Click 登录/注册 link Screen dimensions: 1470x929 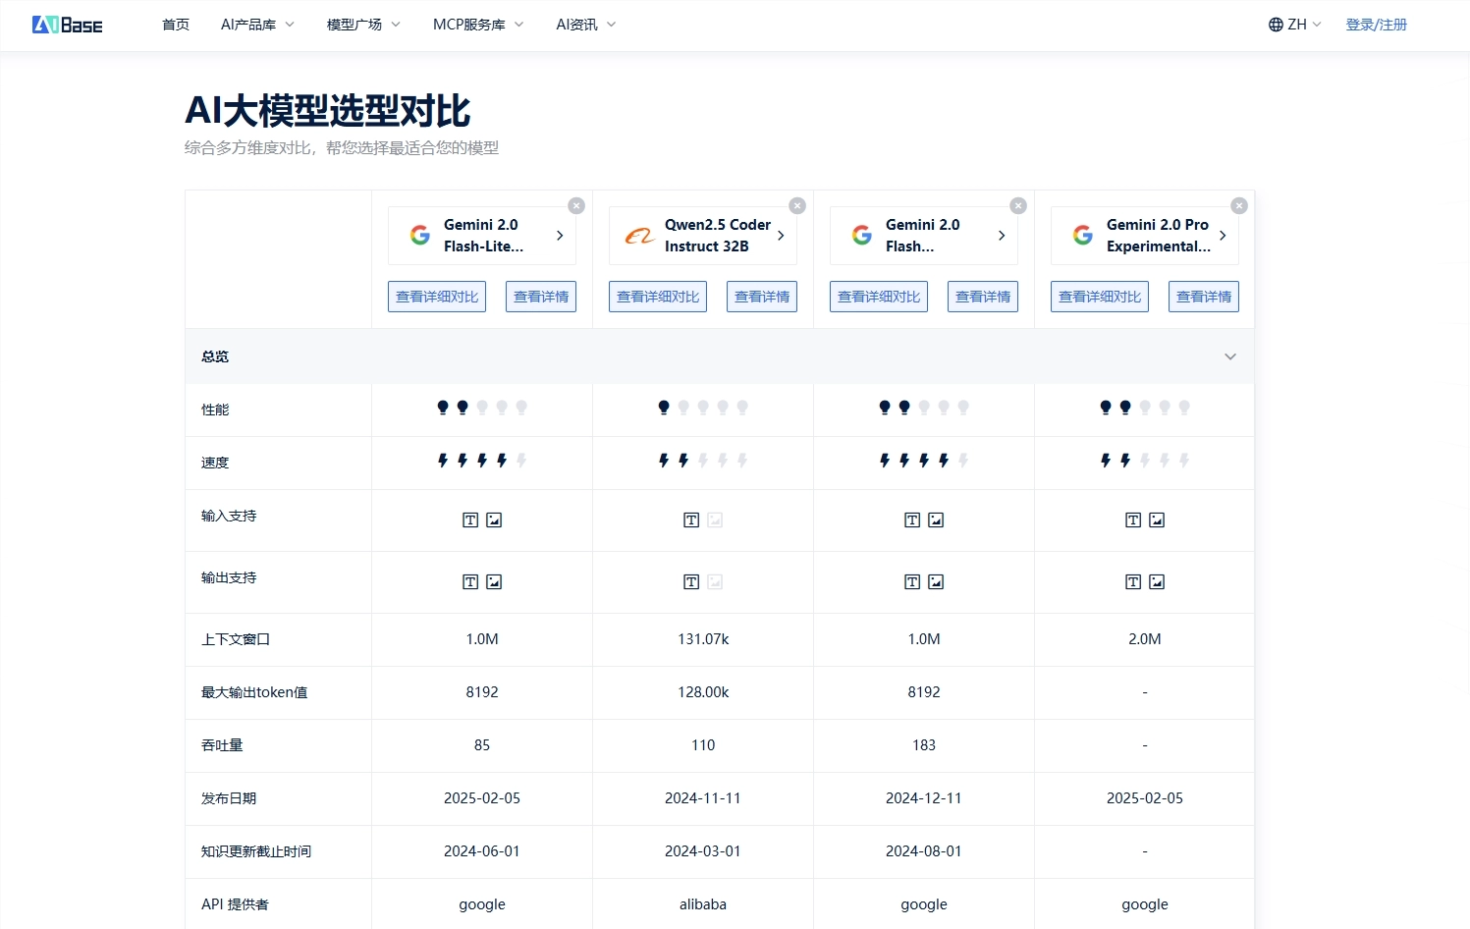pyautogui.click(x=1376, y=25)
